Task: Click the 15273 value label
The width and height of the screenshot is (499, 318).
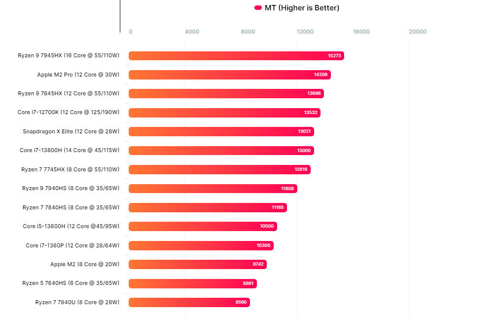Action: (x=334, y=56)
